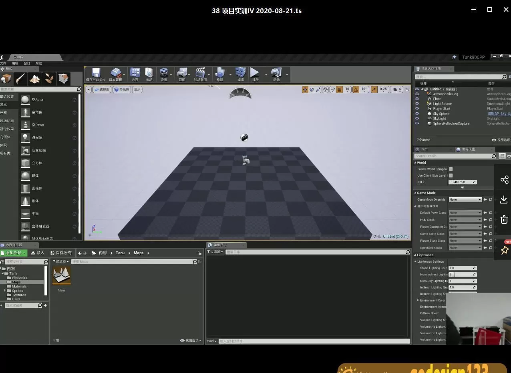Image resolution: width=511 pixels, height=373 pixels.
Task: Select the Main map thumbnail
Action: tap(61, 276)
